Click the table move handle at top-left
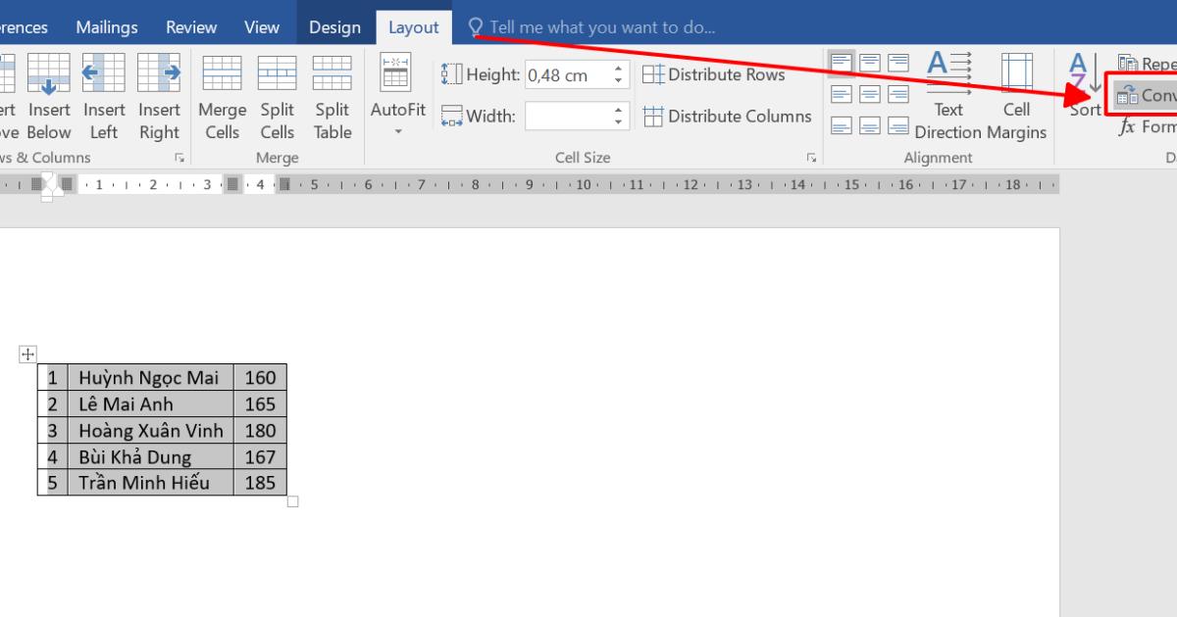The height and width of the screenshot is (617, 1177). point(27,354)
